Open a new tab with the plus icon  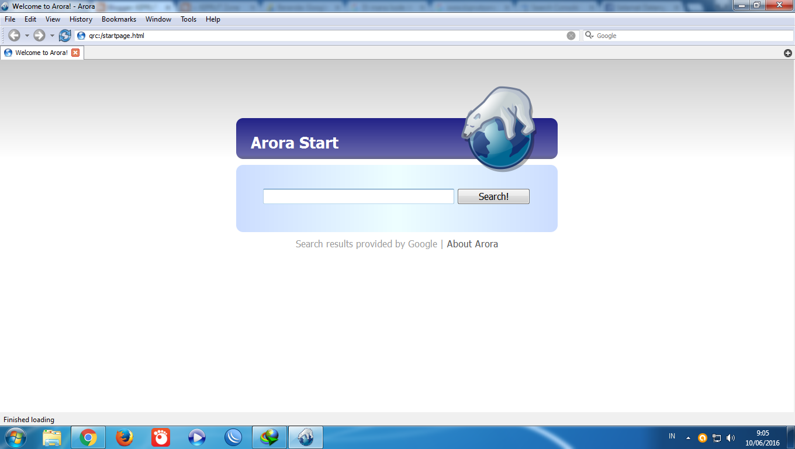point(787,53)
